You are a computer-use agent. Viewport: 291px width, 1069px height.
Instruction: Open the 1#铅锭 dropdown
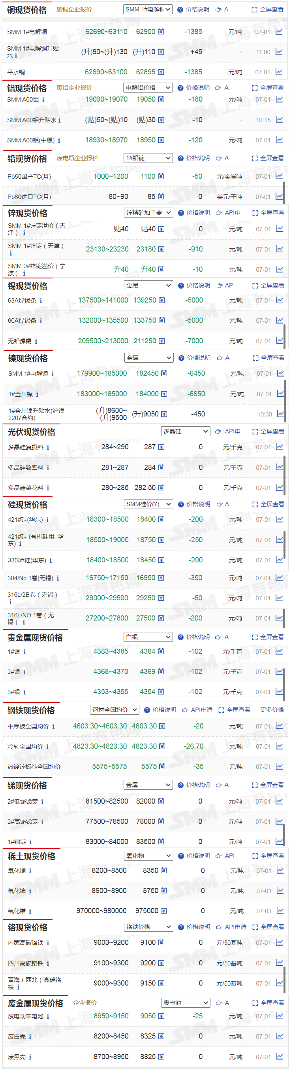[x=148, y=158]
